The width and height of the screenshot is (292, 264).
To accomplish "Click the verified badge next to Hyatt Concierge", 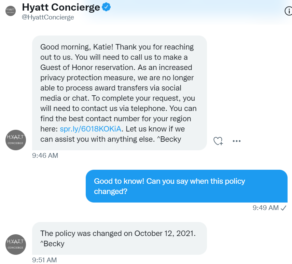I will click(x=106, y=6).
